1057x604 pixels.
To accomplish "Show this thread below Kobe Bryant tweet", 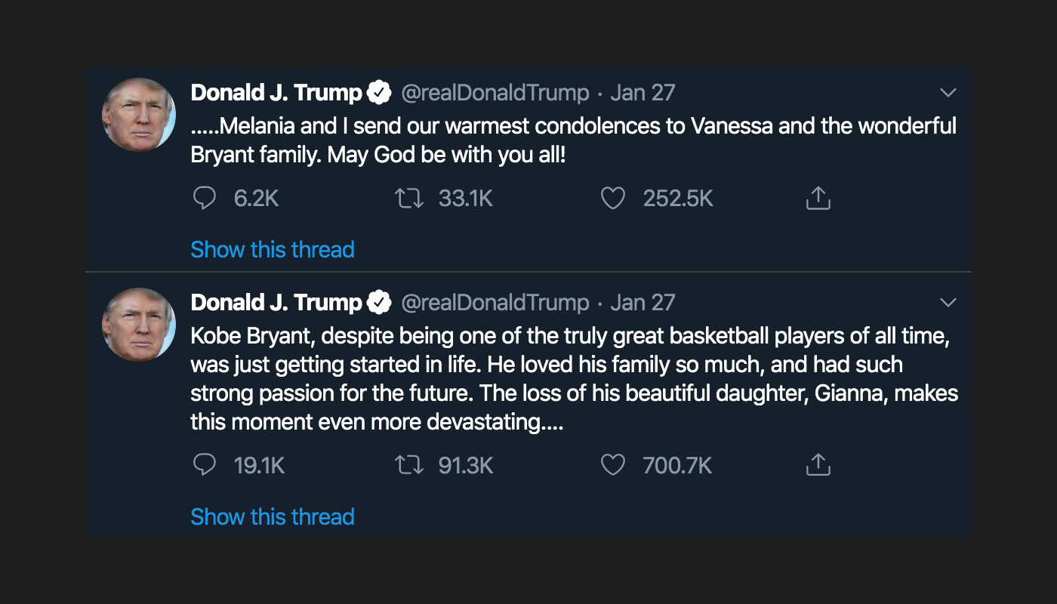I will click(x=273, y=517).
